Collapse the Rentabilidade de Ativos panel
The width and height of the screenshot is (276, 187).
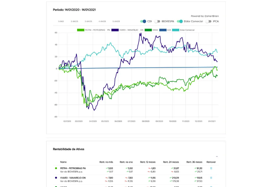tap(217, 156)
